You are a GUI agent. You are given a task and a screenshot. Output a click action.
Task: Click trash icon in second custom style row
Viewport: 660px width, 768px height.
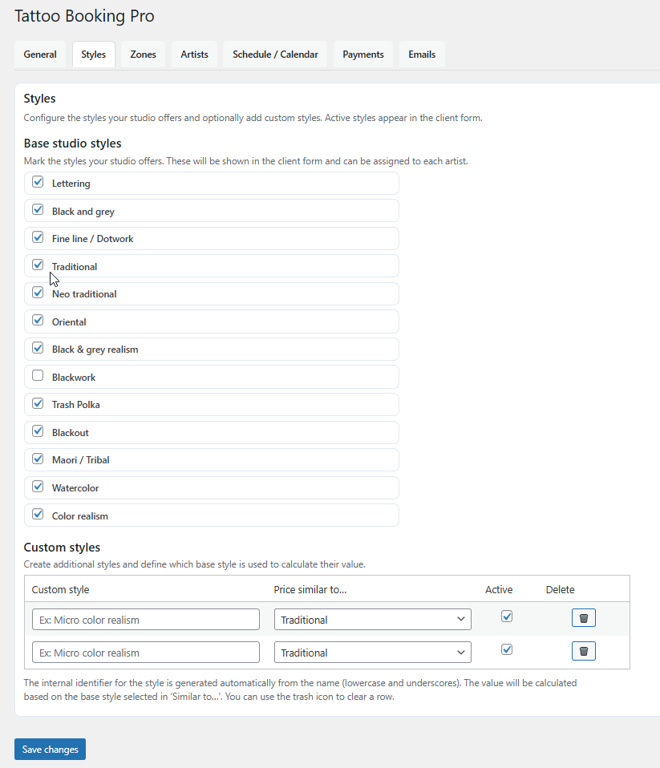pos(583,651)
